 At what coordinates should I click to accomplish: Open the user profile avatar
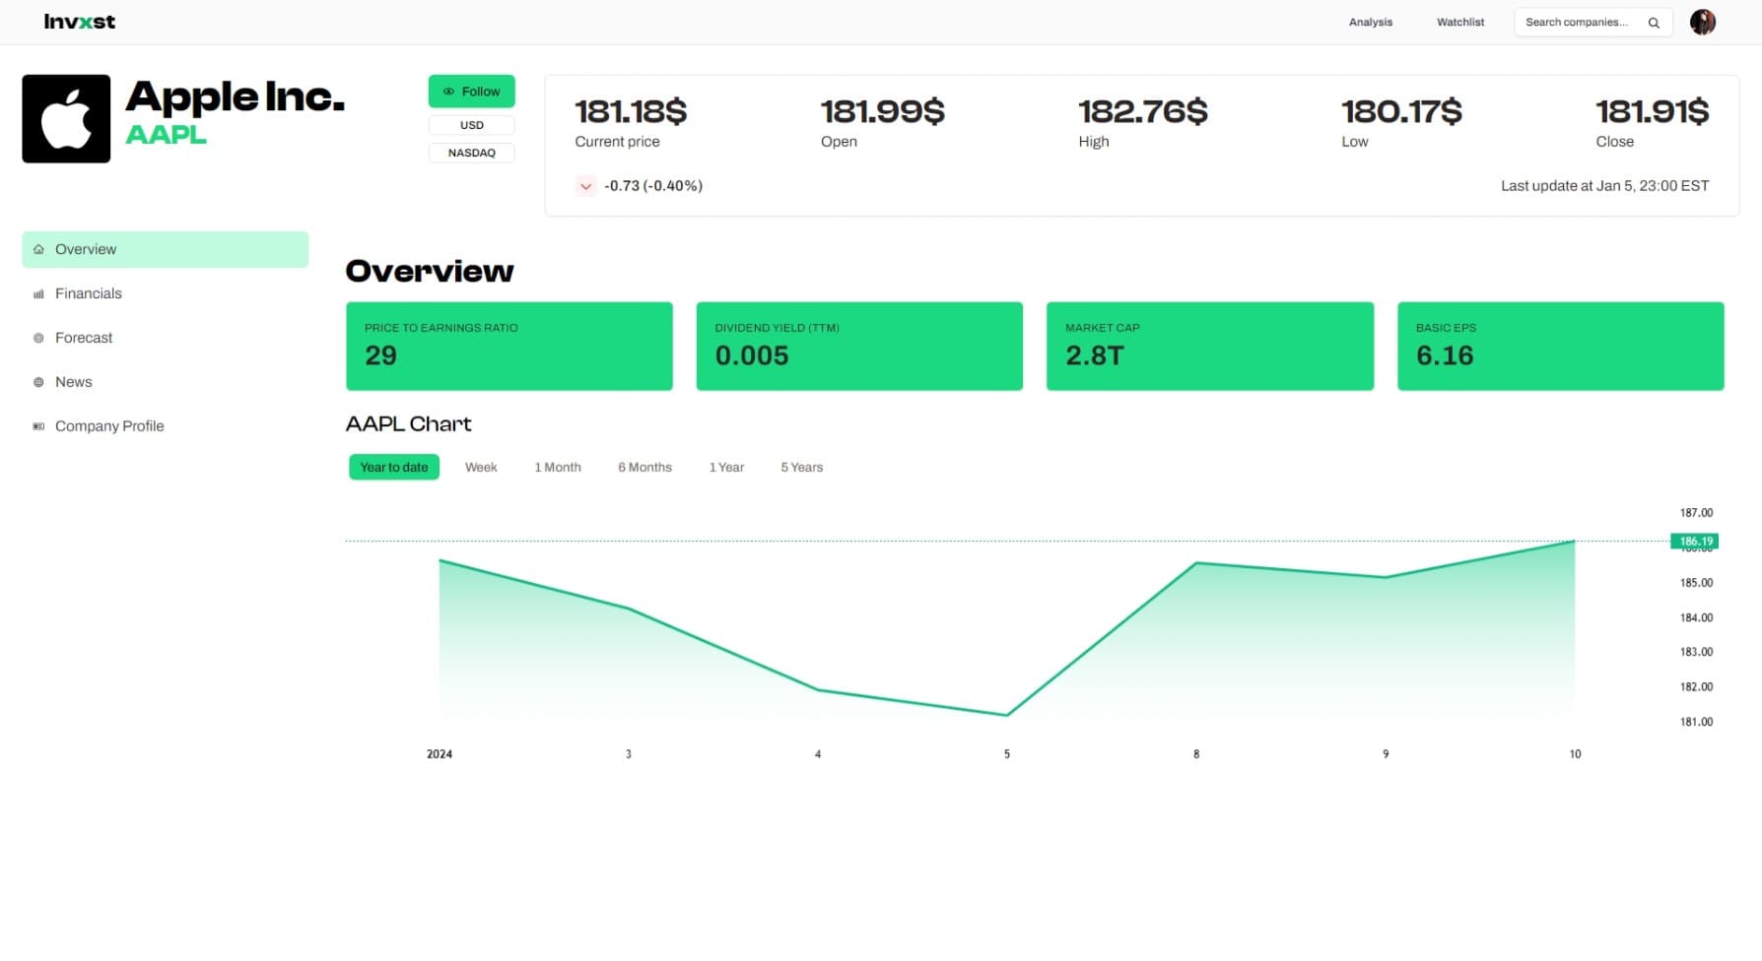pos(1702,22)
